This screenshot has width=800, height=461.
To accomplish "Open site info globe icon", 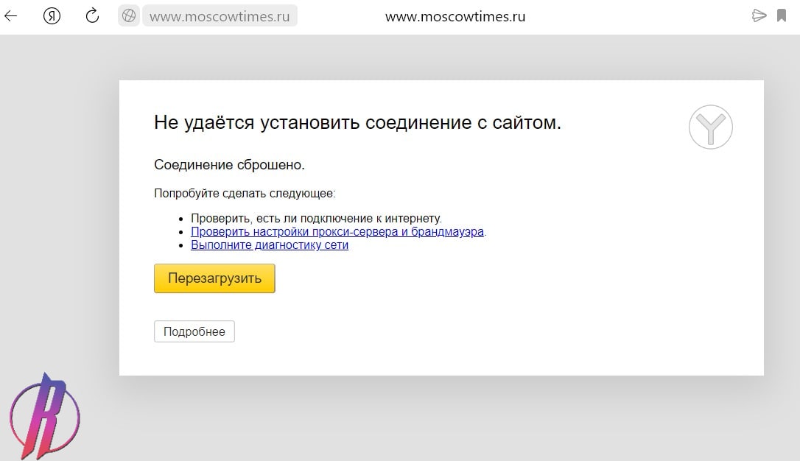I will [x=129, y=15].
